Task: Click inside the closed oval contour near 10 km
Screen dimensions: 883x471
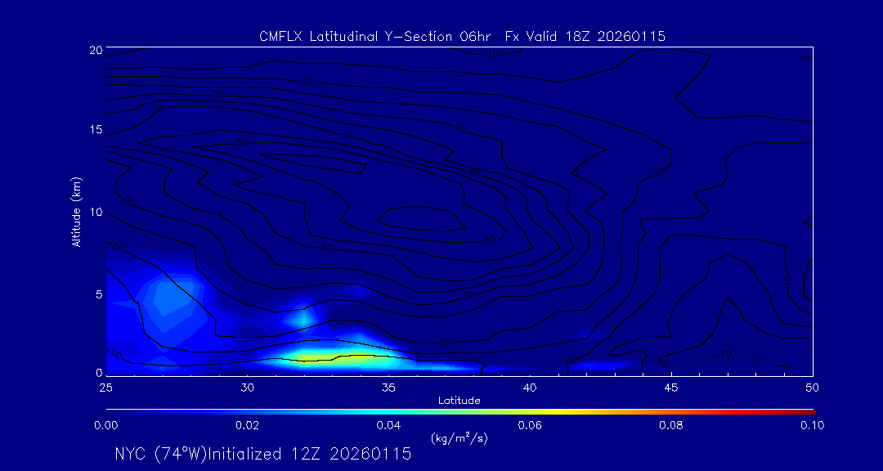Action: [x=419, y=218]
